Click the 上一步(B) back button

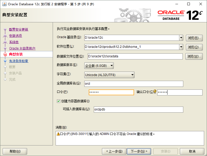point(114,151)
